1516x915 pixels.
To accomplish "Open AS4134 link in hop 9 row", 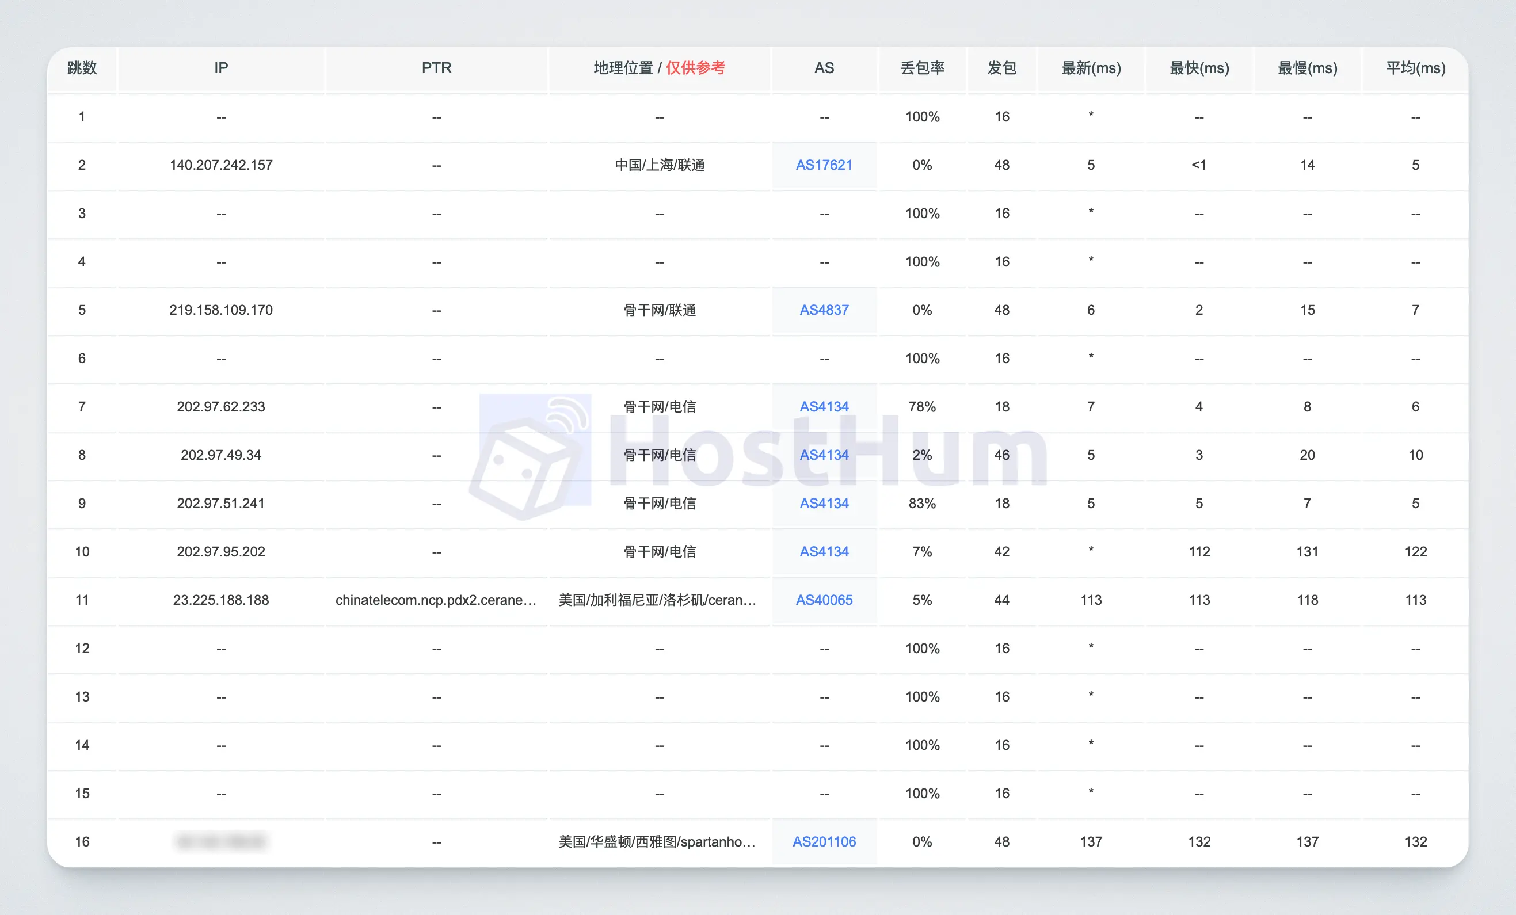I will [x=824, y=504].
